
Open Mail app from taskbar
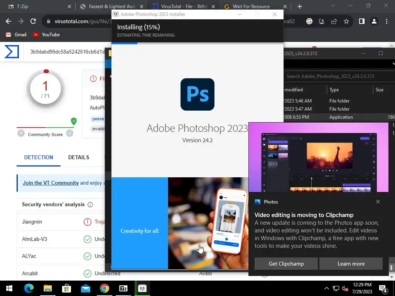click(85, 288)
